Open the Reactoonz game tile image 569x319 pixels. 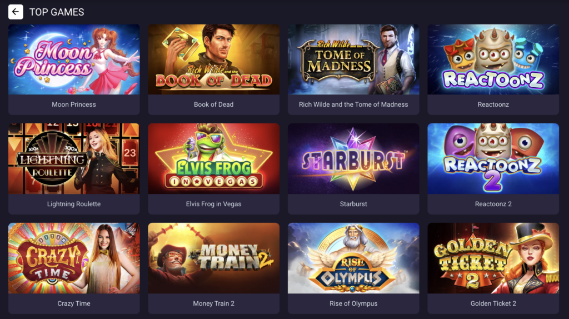pyautogui.click(x=493, y=59)
